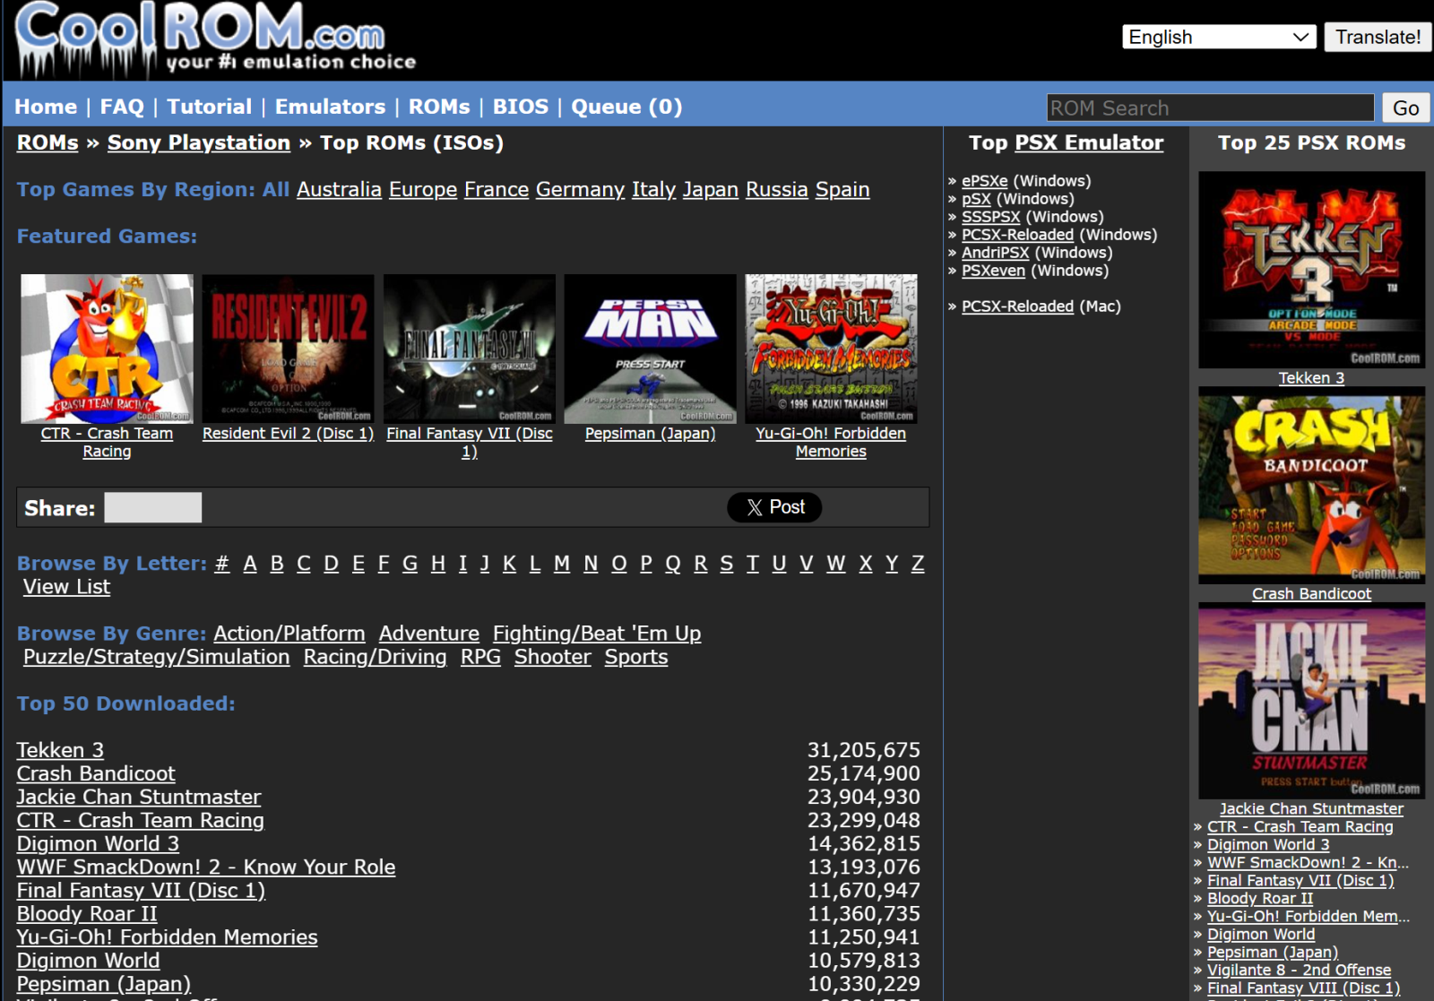
Task: Filter top games by Japan region
Action: coord(711,190)
